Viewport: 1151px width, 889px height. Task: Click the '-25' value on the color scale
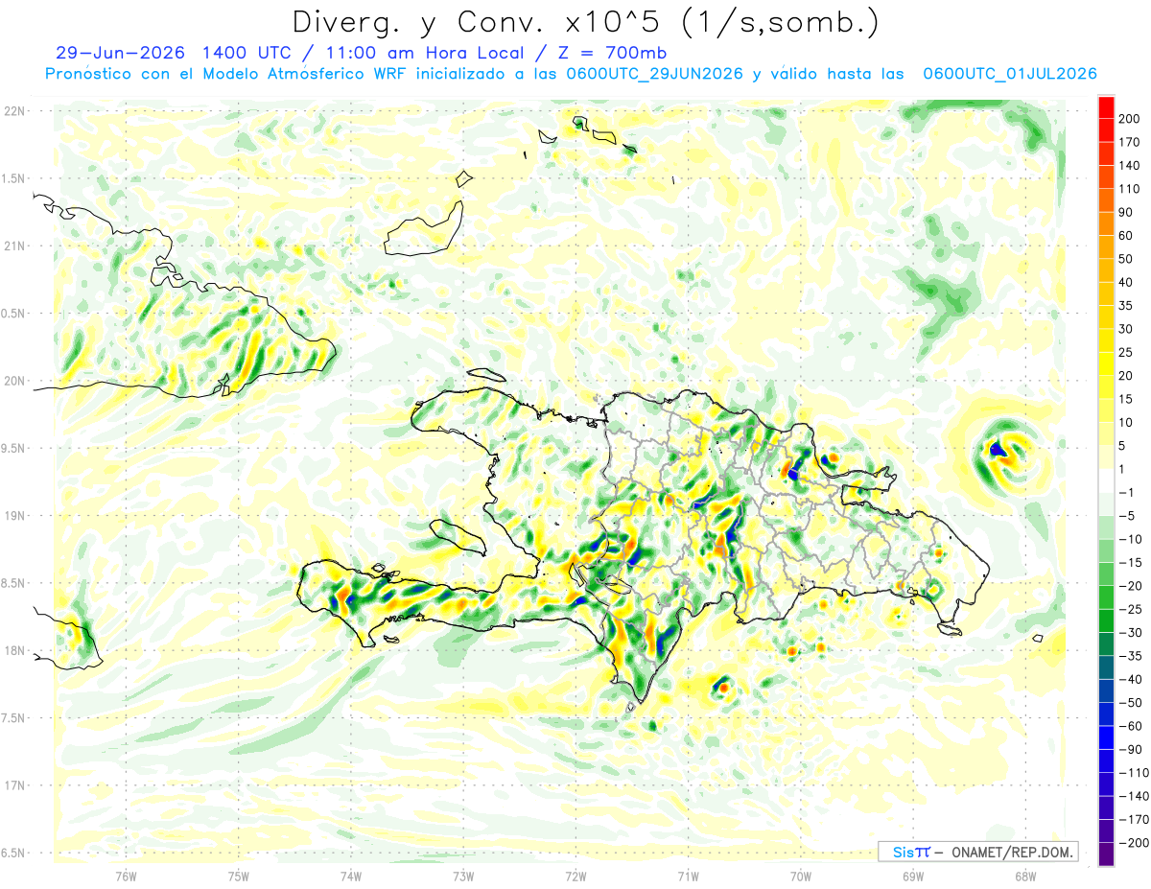1132,610
